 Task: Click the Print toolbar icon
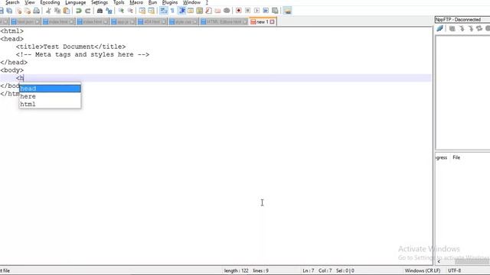(x=36, y=11)
